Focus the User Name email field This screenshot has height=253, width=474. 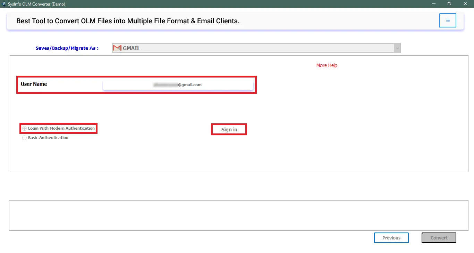click(178, 85)
